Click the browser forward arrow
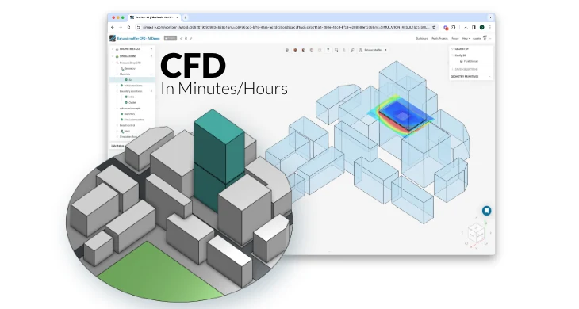Viewport: 579px width, 309px height. pyautogui.click(x=121, y=27)
